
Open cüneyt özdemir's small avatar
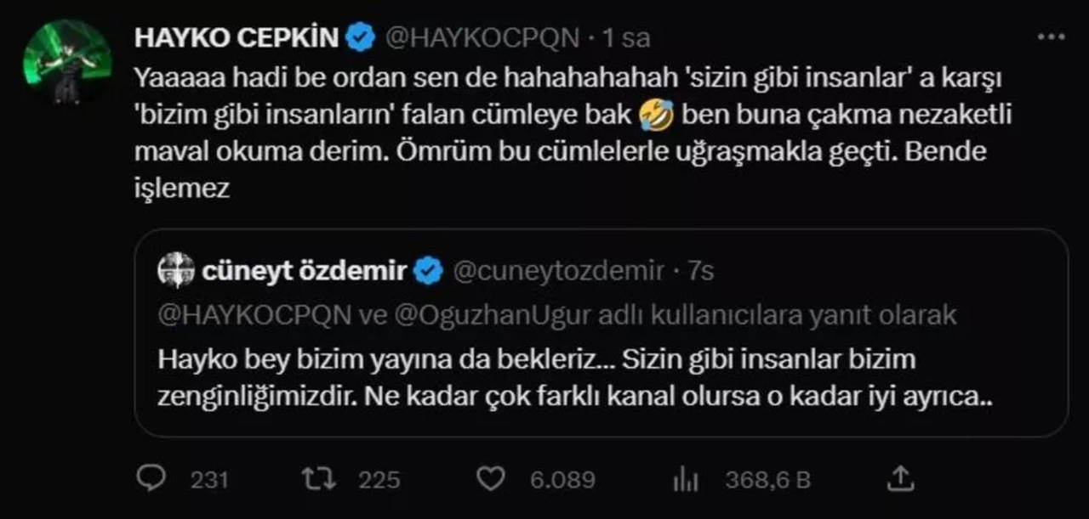coord(176,270)
